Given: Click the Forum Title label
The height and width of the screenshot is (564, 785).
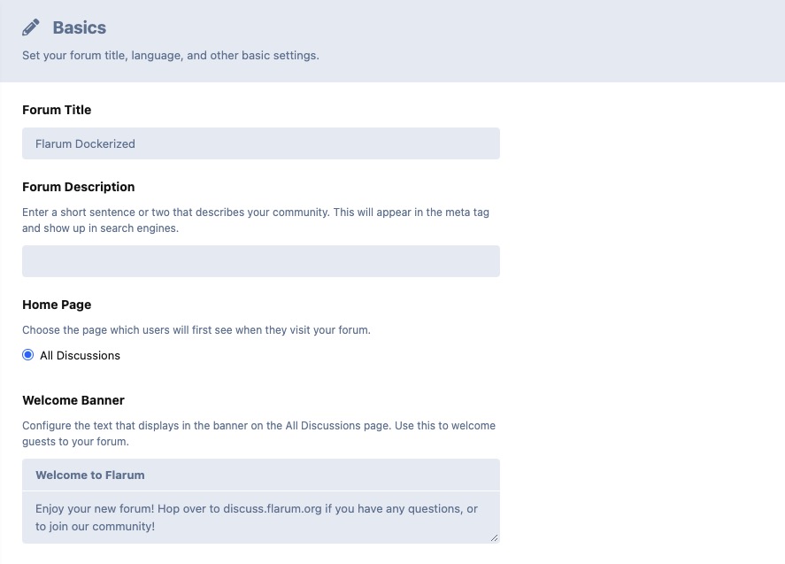Looking at the screenshot, I should tap(57, 110).
